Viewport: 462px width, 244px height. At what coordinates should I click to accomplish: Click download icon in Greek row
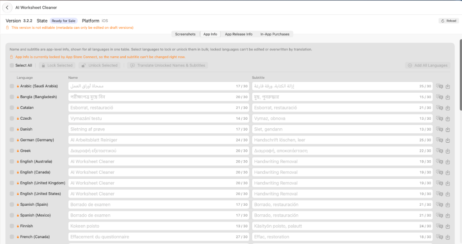pyautogui.click(x=448, y=151)
